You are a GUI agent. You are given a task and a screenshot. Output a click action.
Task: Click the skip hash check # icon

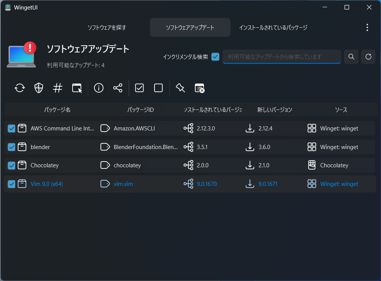58,88
